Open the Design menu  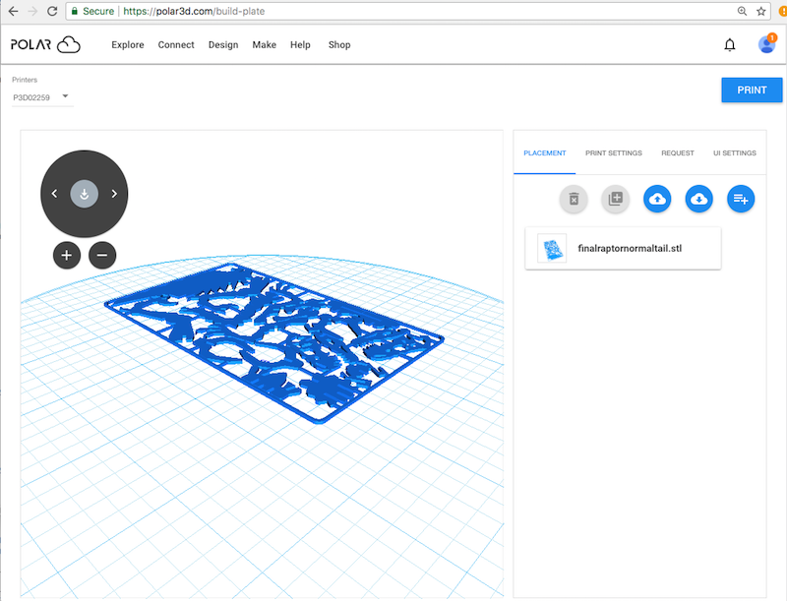(223, 44)
